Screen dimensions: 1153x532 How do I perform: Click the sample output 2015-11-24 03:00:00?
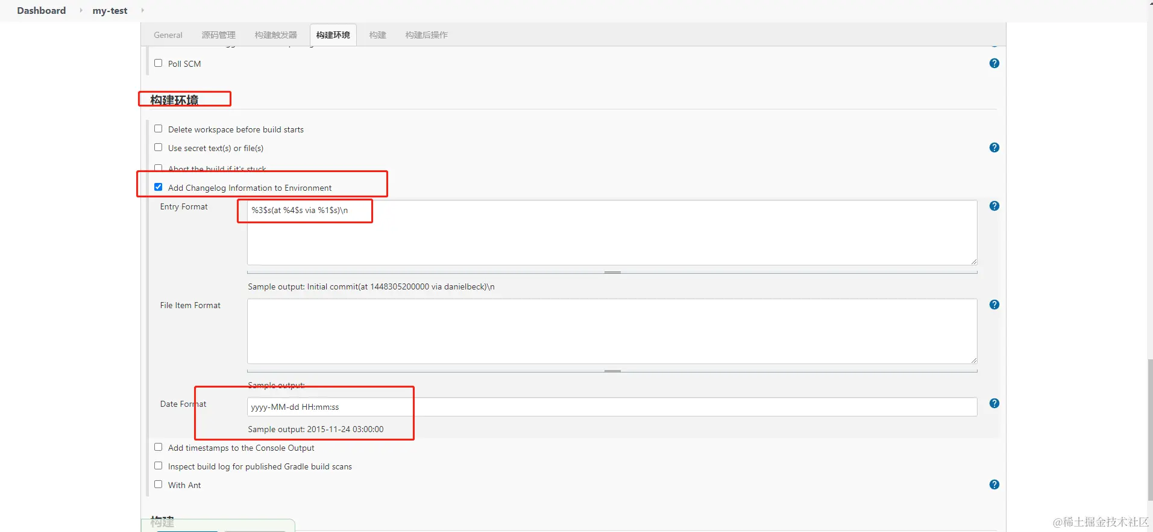(x=316, y=429)
